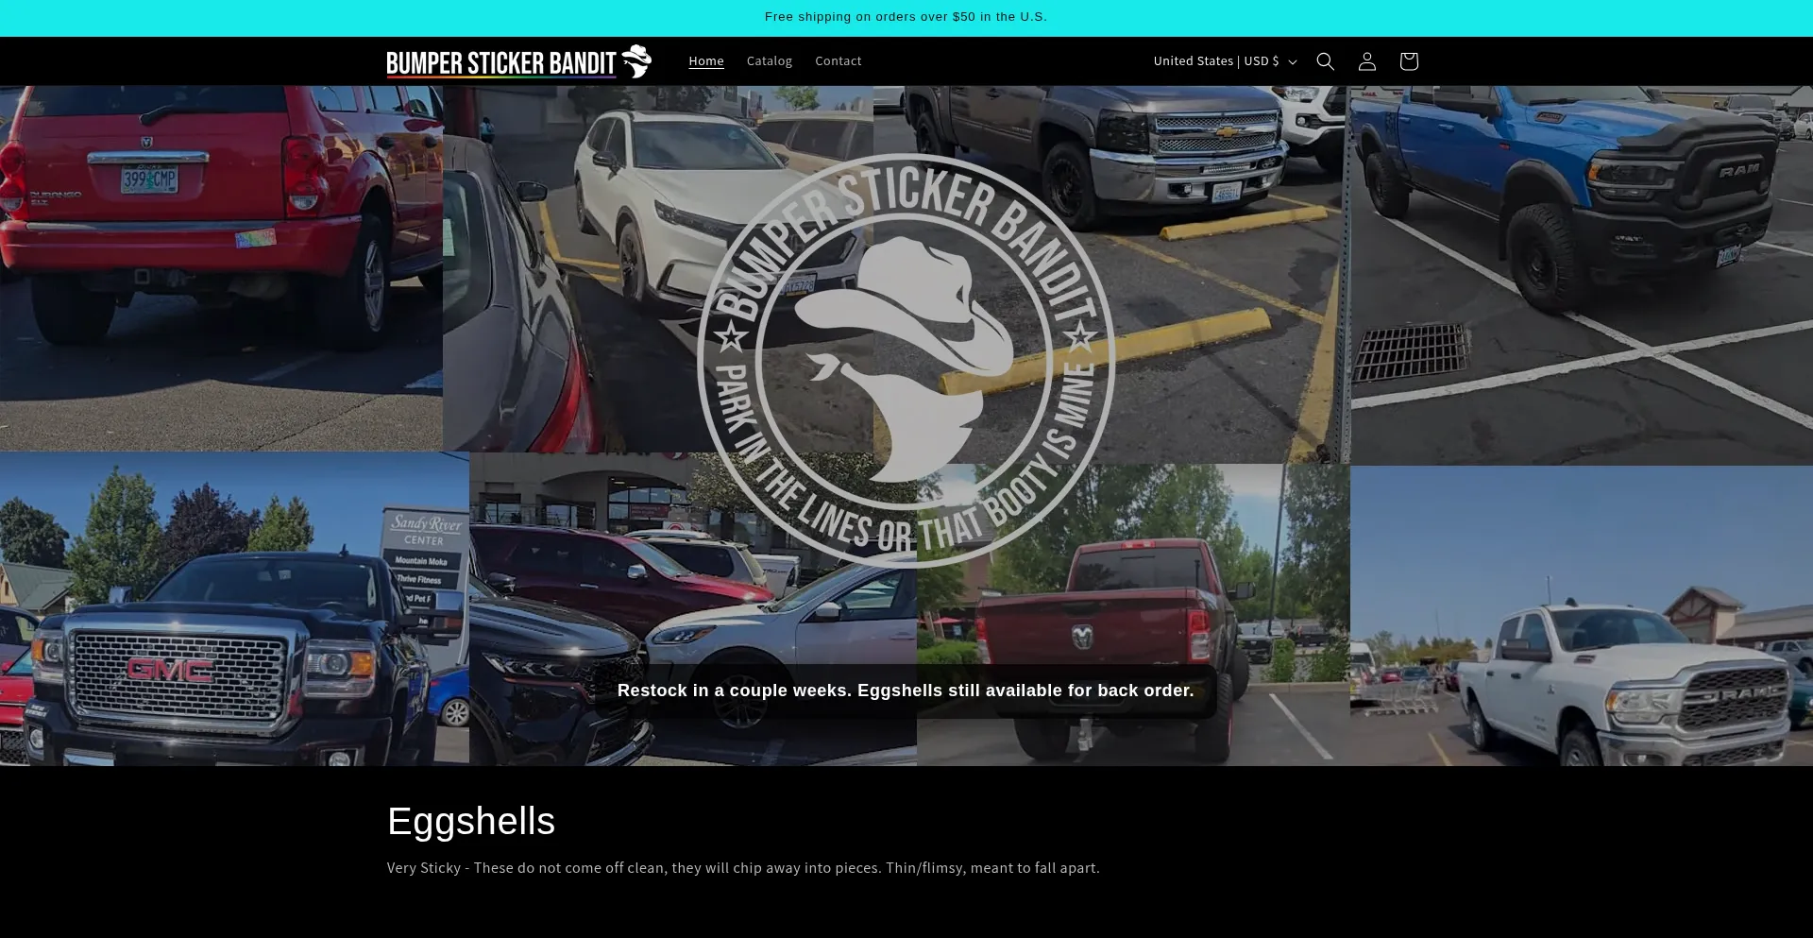Click the dark red Ram pickup rear photo
1813x938 pixels.
coord(1133,614)
